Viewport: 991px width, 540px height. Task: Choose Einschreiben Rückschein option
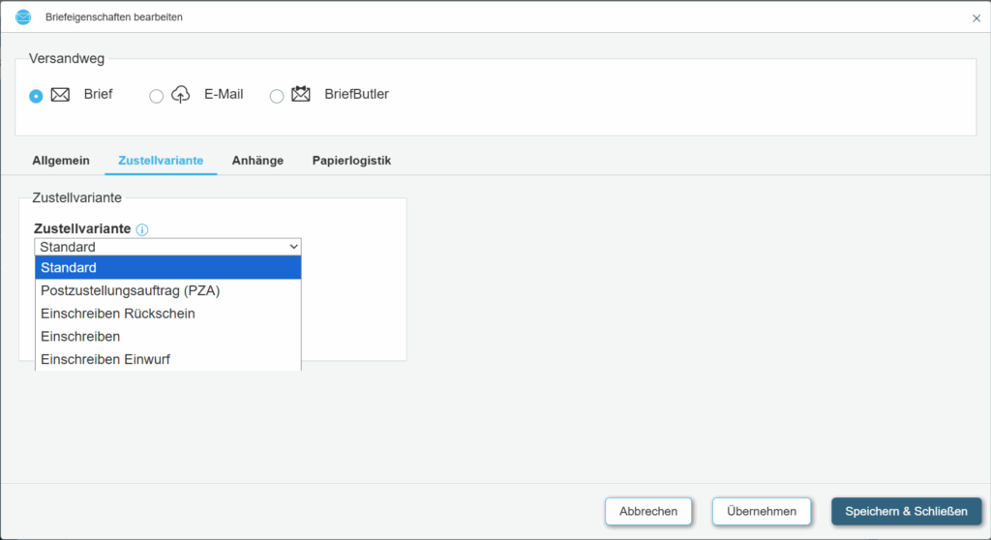pyautogui.click(x=167, y=314)
